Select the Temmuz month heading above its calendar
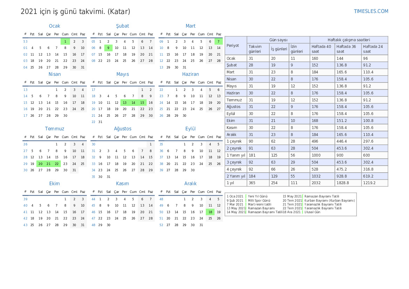The height and width of the screenshot is (289, 409). (x=55, y=129)
